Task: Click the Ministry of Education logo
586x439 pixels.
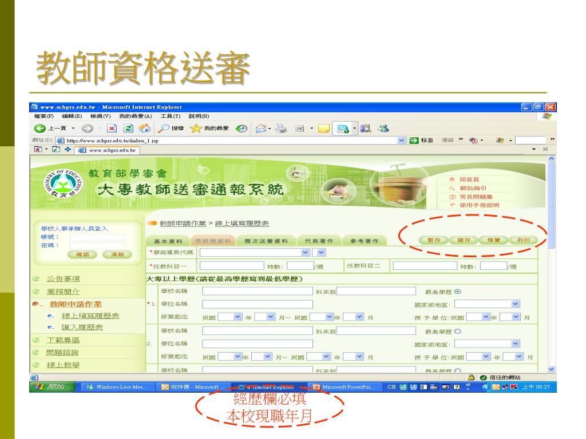Action: coord(63,183)
